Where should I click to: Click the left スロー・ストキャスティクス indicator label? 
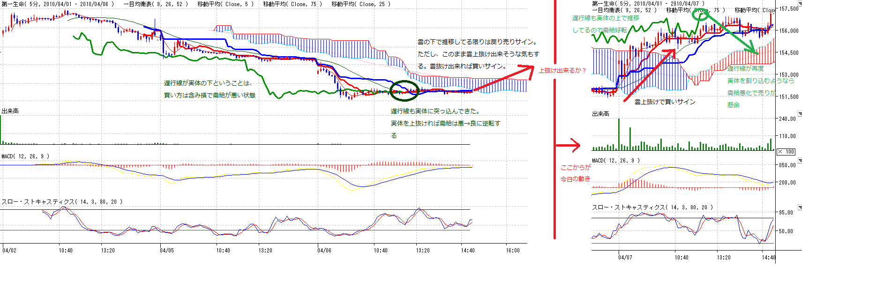[62, 202]
